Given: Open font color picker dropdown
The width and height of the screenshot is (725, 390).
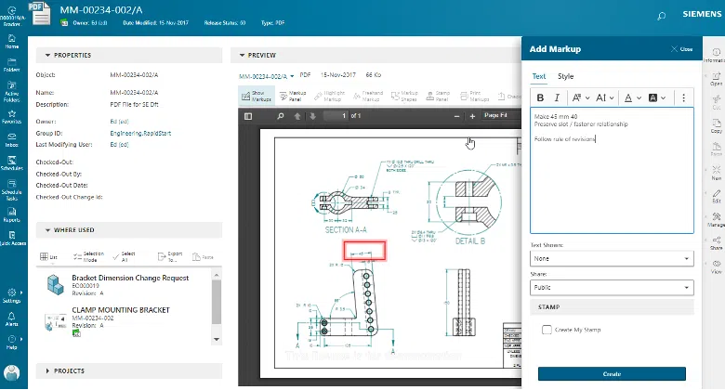Looking at the screenshot, I should (633, 97).
